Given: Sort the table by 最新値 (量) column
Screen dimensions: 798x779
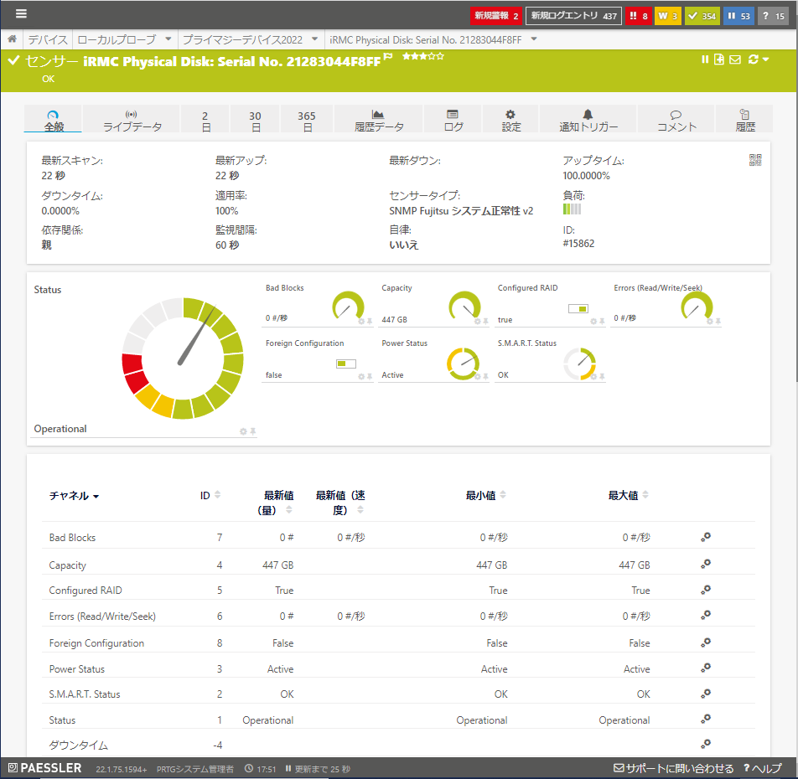Looking at the screenshot, I should pyautogui.click(x=276, y=503).
